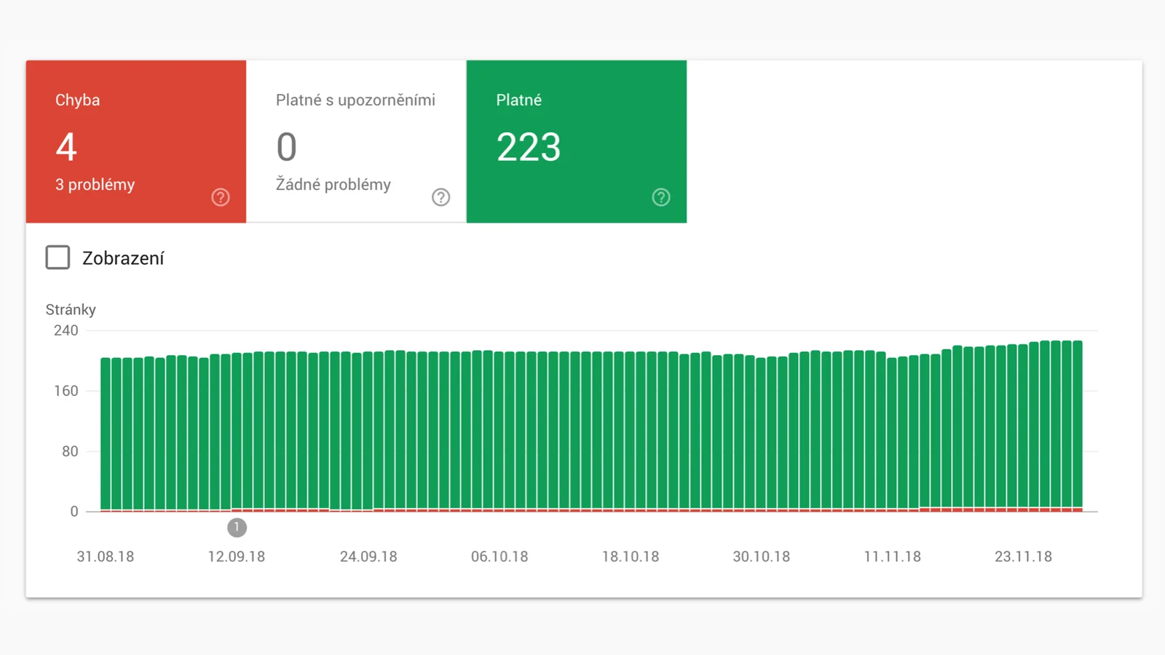Select the red Chyba tab title
This screenshot has width=1165, height=655.
(78, 100)
